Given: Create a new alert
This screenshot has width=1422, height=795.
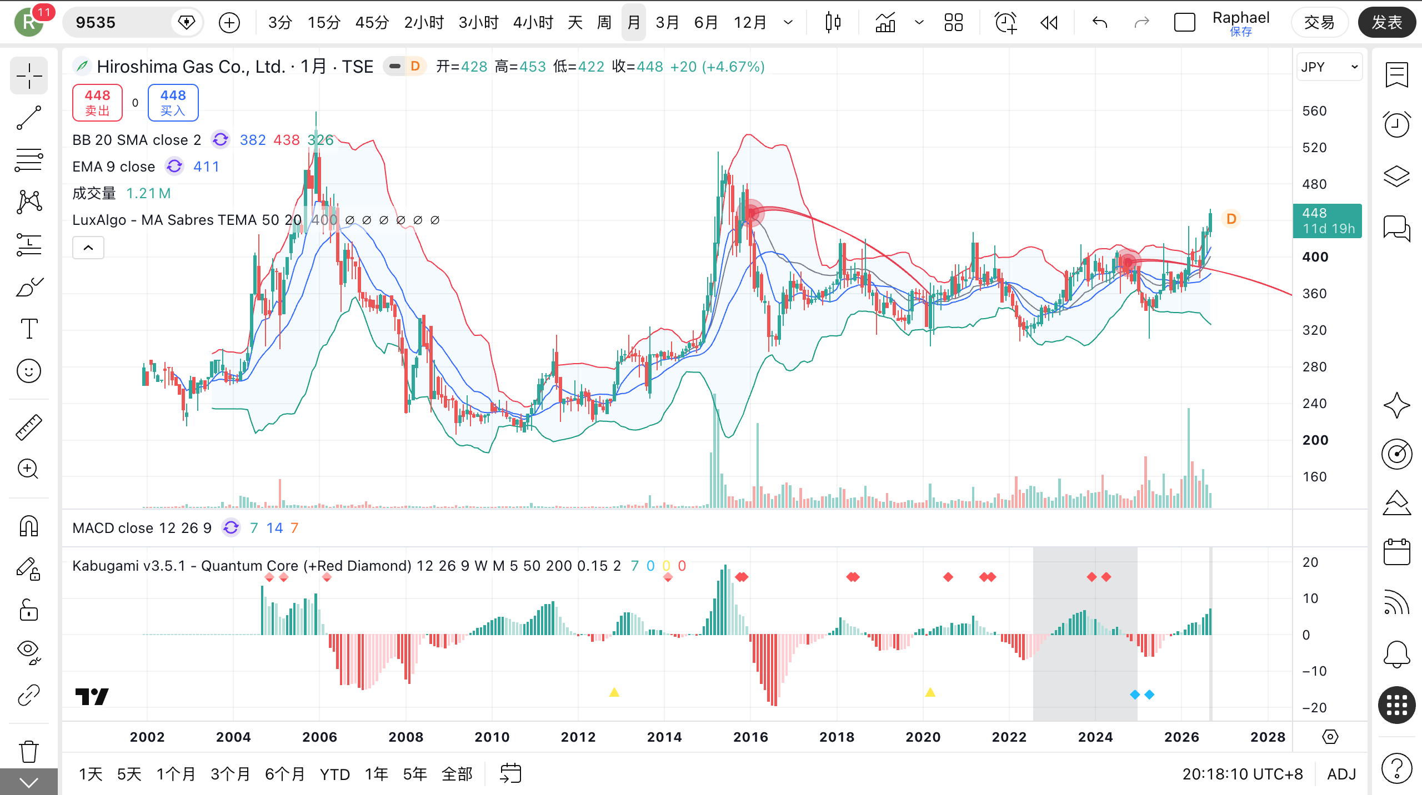Looking at the screenshot, I should pos(1005,23).
